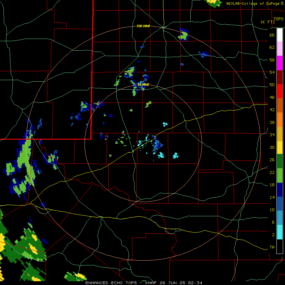Screen dimensions: 285x285
Task: Click the light green legend swatch
Action: tap(280, 175)
